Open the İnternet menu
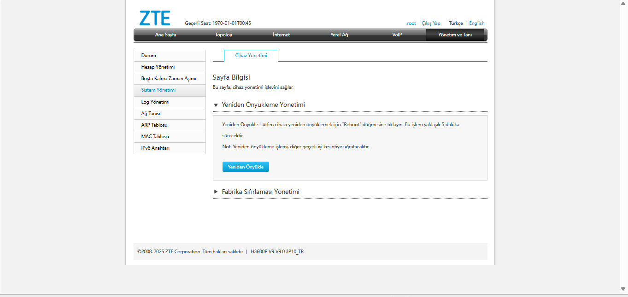 click(281, 35)
